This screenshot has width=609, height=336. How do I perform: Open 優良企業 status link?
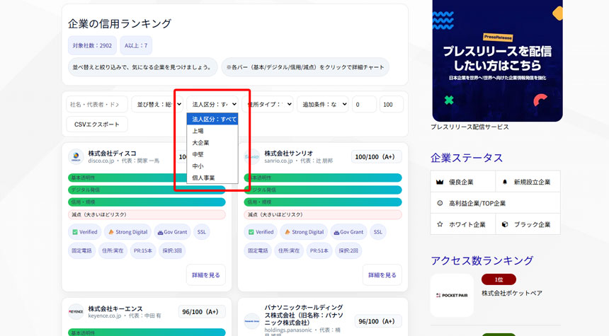462,182
